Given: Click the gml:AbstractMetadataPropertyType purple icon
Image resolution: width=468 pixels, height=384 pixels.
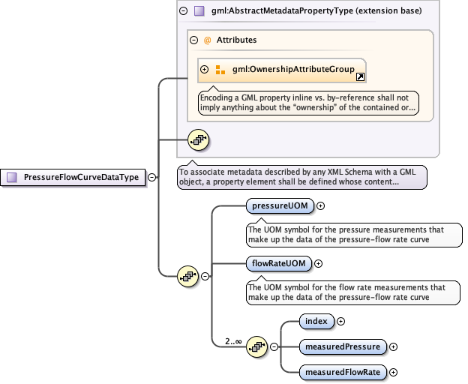Looking at the screenshot, I should click(199, 11).
